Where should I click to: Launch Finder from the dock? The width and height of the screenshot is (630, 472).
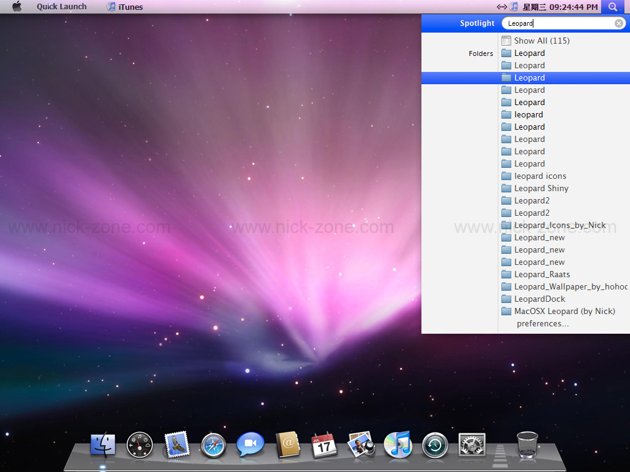(x=103, y=445)
